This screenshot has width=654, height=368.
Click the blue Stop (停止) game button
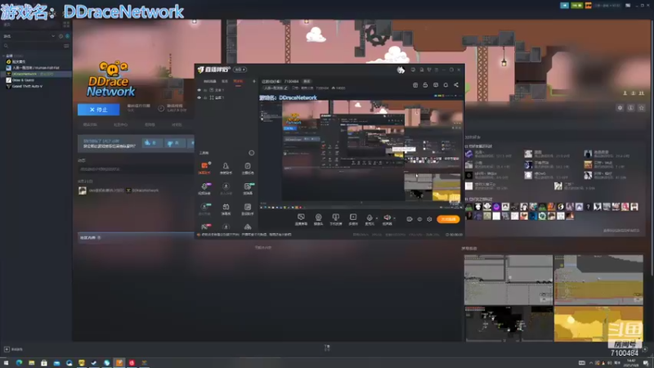coord(98,110)
